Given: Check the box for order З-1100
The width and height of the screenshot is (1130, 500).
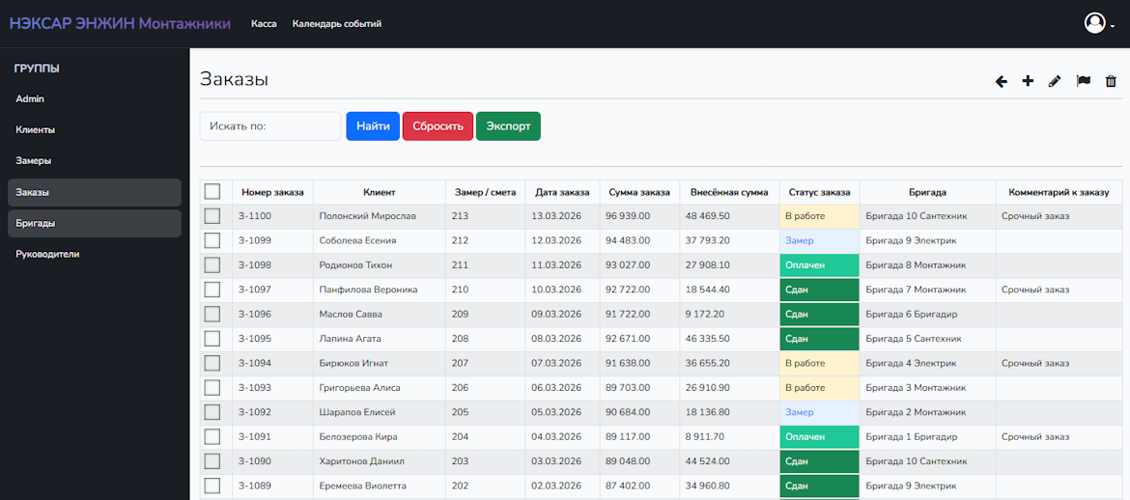Looking at the screenshot, I should click(212, 216).
